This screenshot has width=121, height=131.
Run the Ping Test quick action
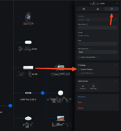[x=83, y=87]
